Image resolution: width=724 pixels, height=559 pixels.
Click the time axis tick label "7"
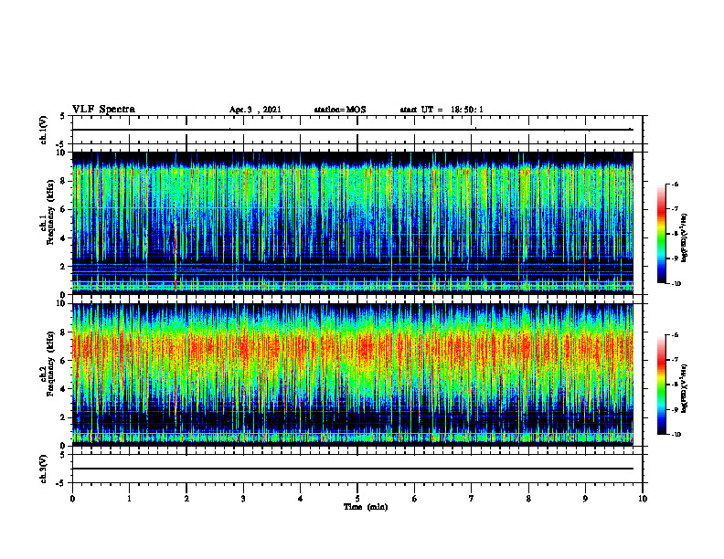472,499
